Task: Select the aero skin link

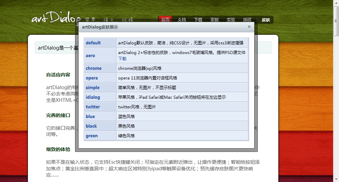Action: [x=90, y=55]
